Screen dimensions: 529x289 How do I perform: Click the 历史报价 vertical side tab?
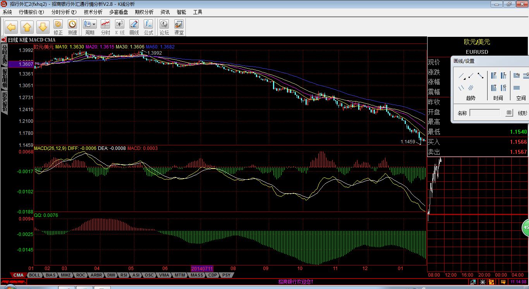click(4, 102)
